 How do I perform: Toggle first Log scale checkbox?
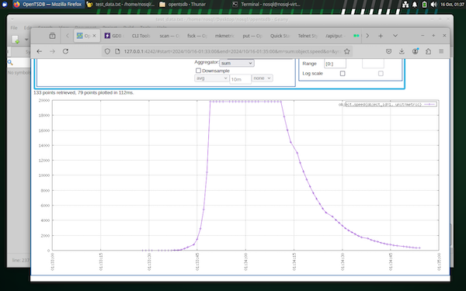point(343,74)
